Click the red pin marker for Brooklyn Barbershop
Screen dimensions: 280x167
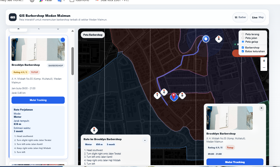click(174, 97)
